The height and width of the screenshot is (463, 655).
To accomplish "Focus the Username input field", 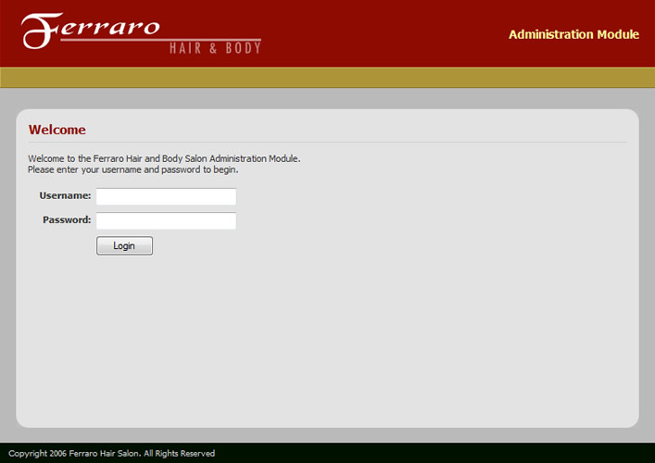I will [167, 196].
